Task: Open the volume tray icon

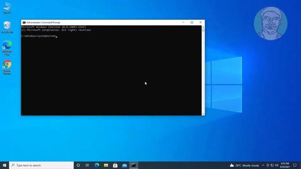Action: click(277, 165)
